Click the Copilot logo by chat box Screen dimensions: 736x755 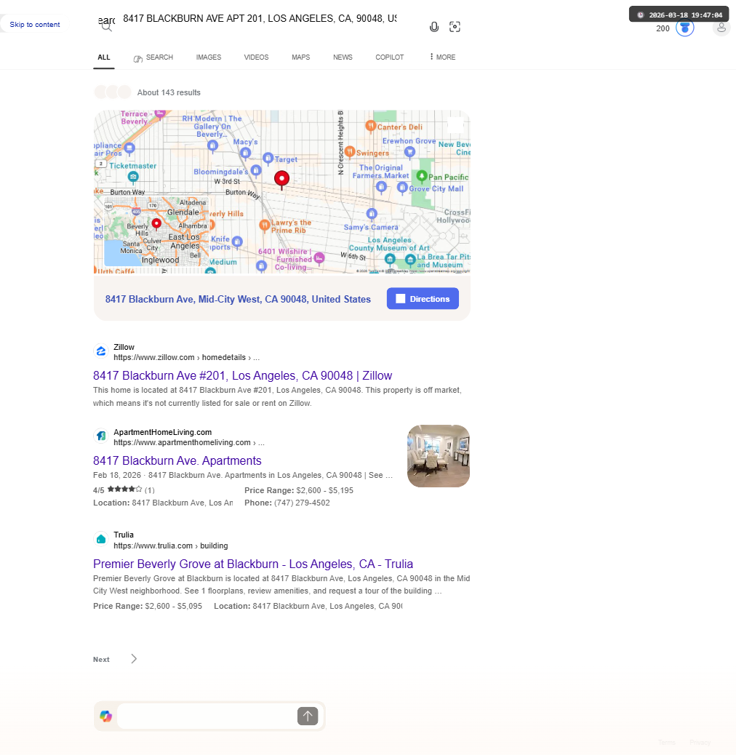click(106, 716)
